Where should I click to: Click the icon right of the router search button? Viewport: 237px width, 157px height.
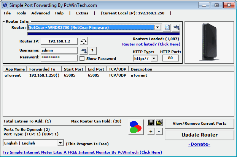[176, 27]
